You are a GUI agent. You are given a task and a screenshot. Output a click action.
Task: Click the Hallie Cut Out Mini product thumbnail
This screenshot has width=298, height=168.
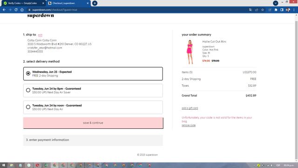tap(190, 52)
